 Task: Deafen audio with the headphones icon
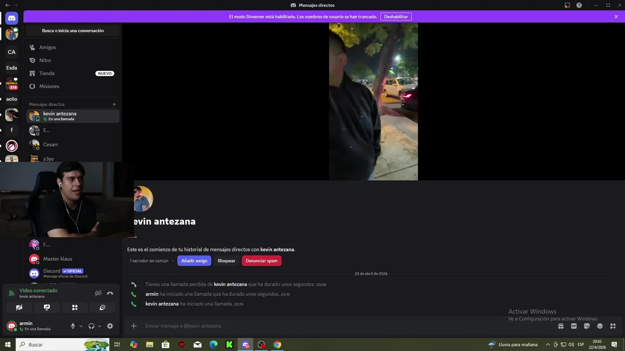91,326
